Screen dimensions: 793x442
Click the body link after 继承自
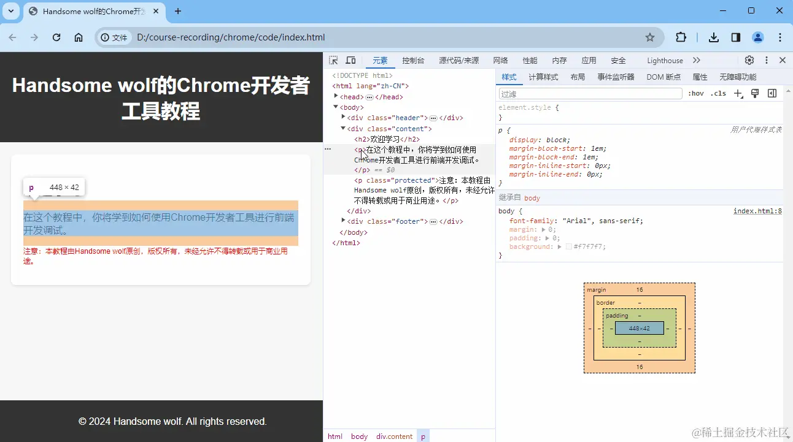(532, 198)
